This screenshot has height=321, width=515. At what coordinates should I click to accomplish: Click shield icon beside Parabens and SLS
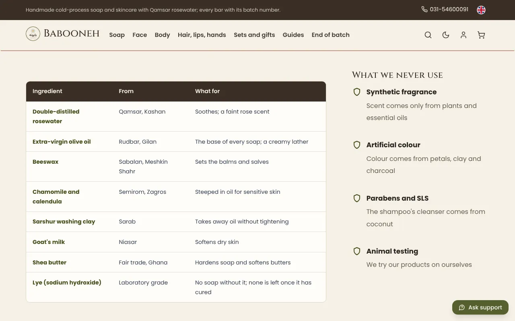[357, 198]
